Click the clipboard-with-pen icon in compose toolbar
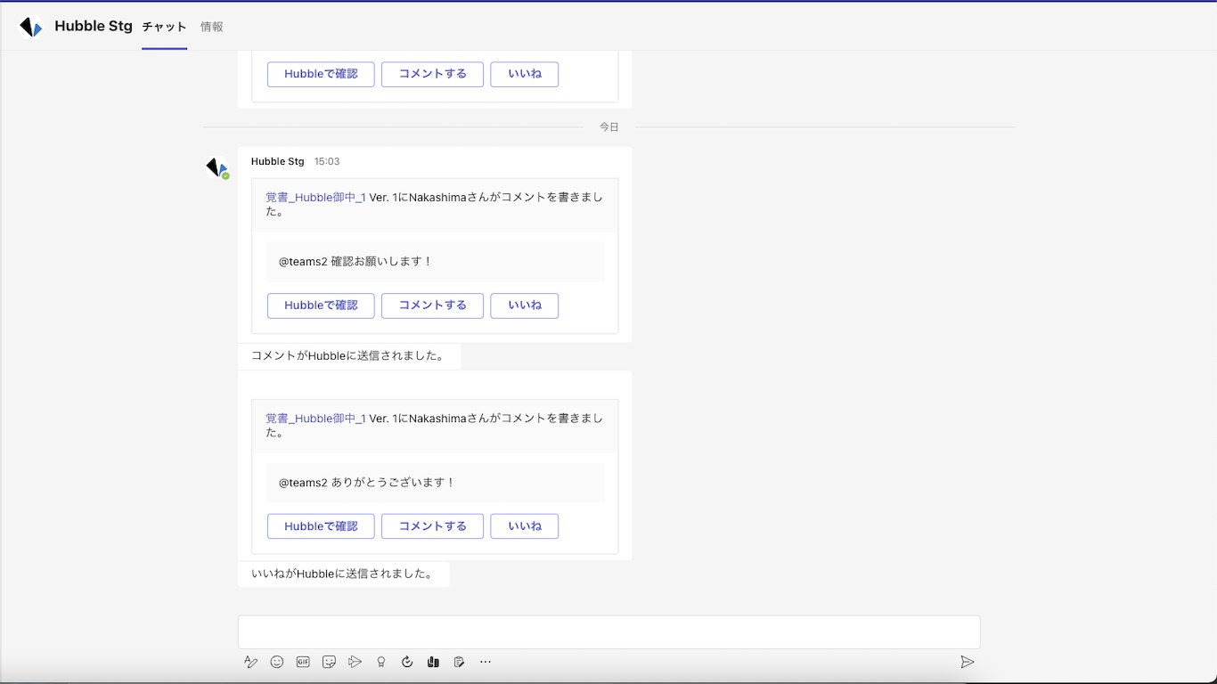 pyautogui.click(x=459, y=662)
